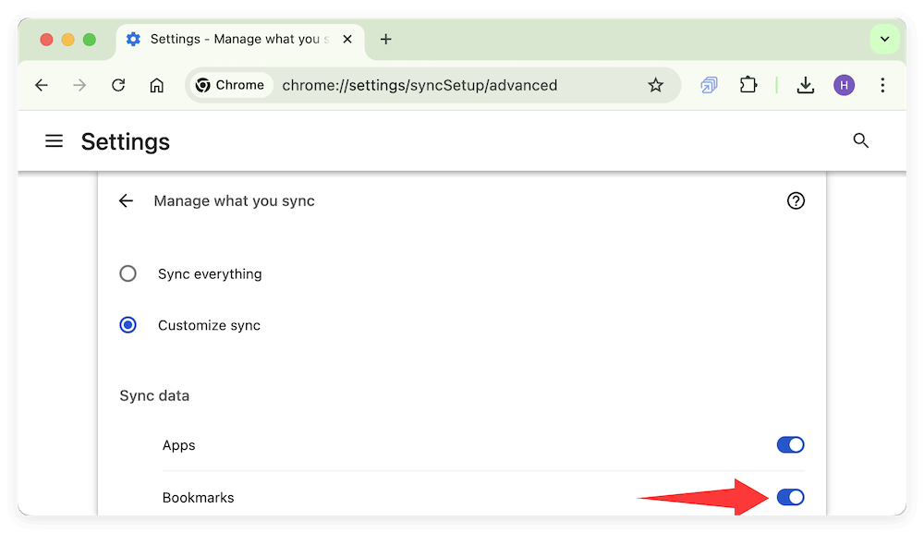Click the Manage what you sync help icon
924x533 pixels.
coord(796,200)
